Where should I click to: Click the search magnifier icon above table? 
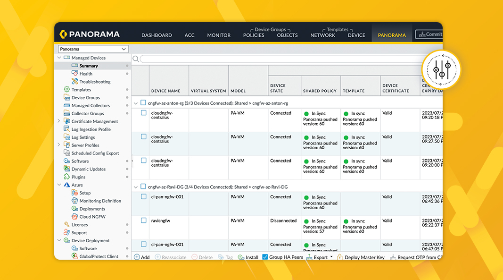(136, 59)
